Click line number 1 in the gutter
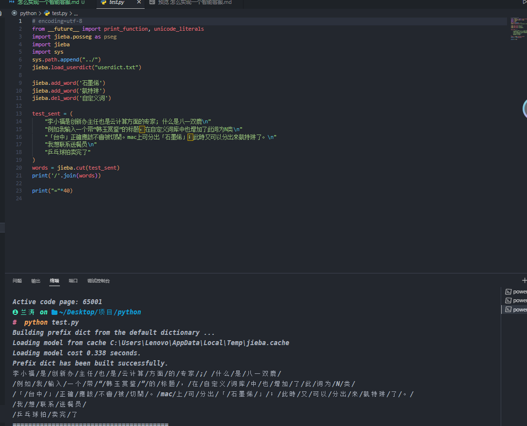The width and height of the screenshot is (527, 426). click(x=20, y=21)
